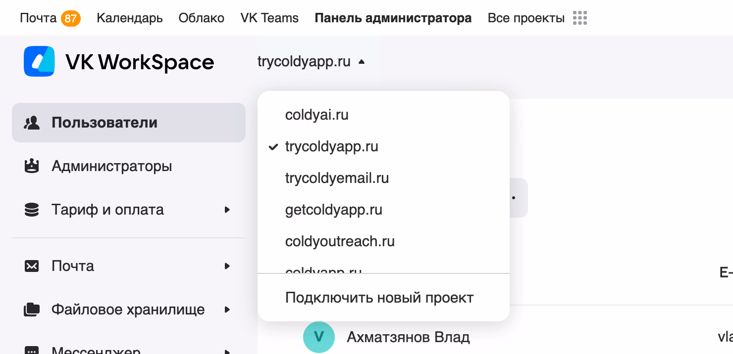Select the coldyai.ru project
This screenshot has width=733, height=354.
pos(316,115)
